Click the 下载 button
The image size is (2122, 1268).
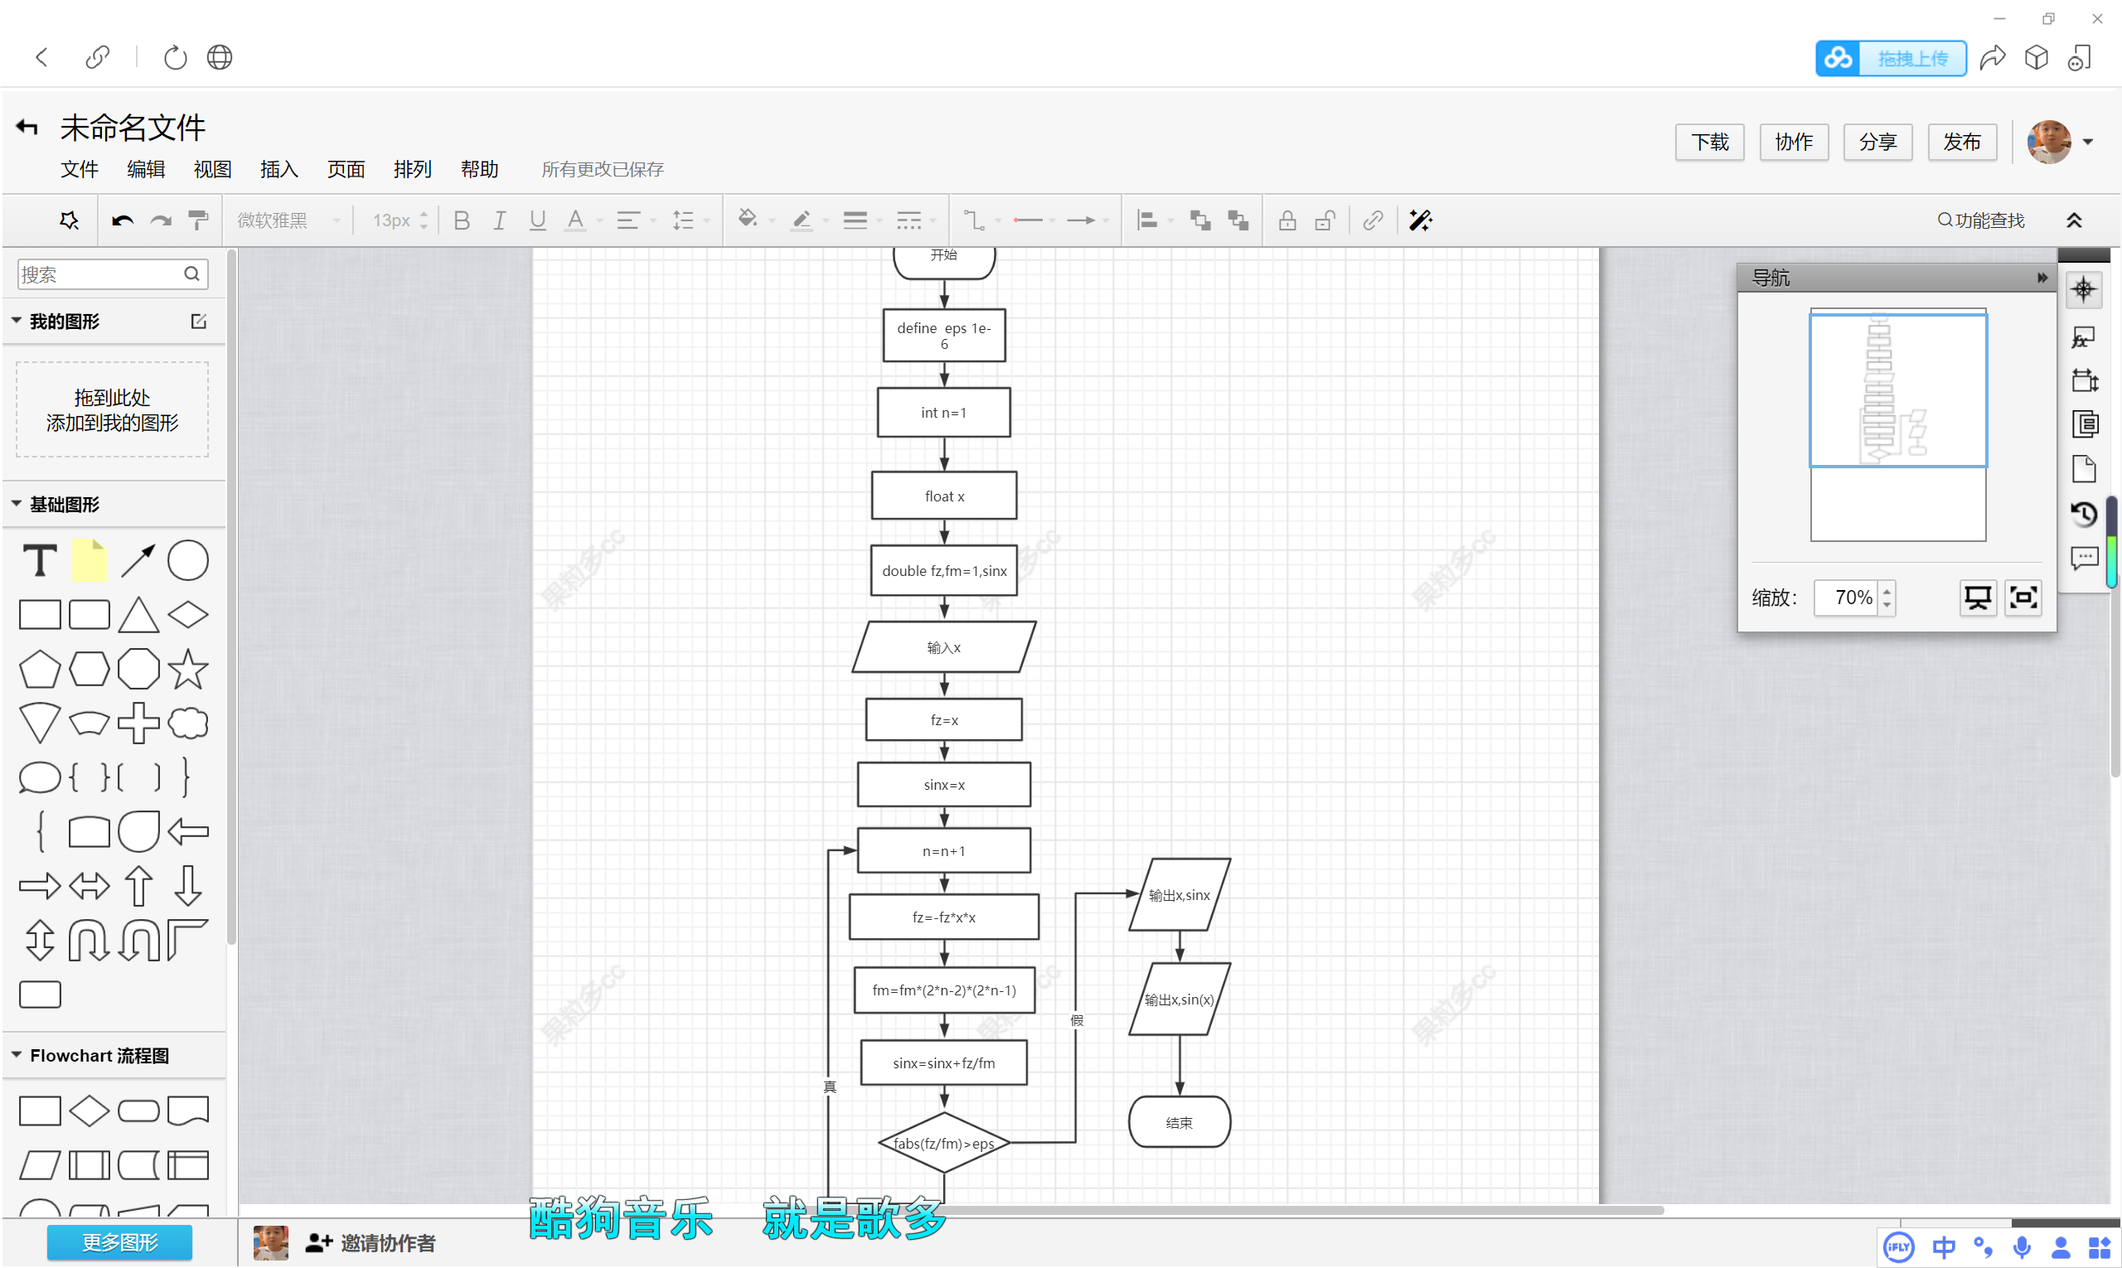coord(1708,142)
